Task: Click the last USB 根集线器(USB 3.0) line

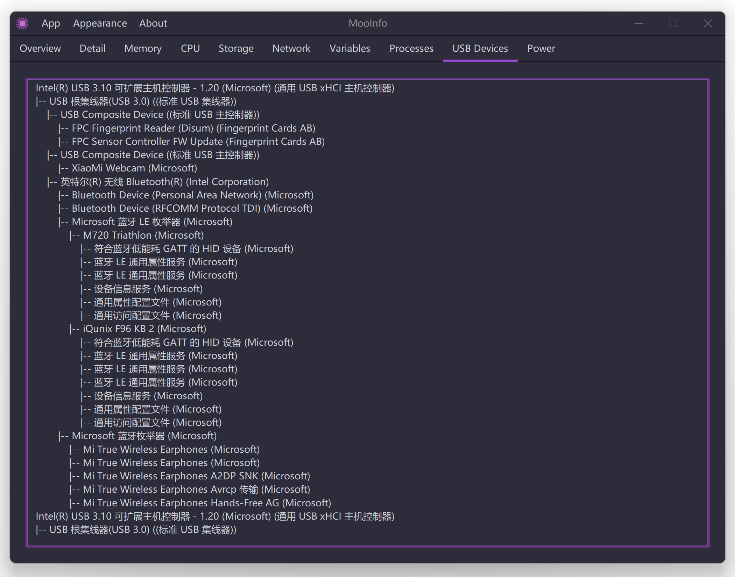Action: [136, 529]
